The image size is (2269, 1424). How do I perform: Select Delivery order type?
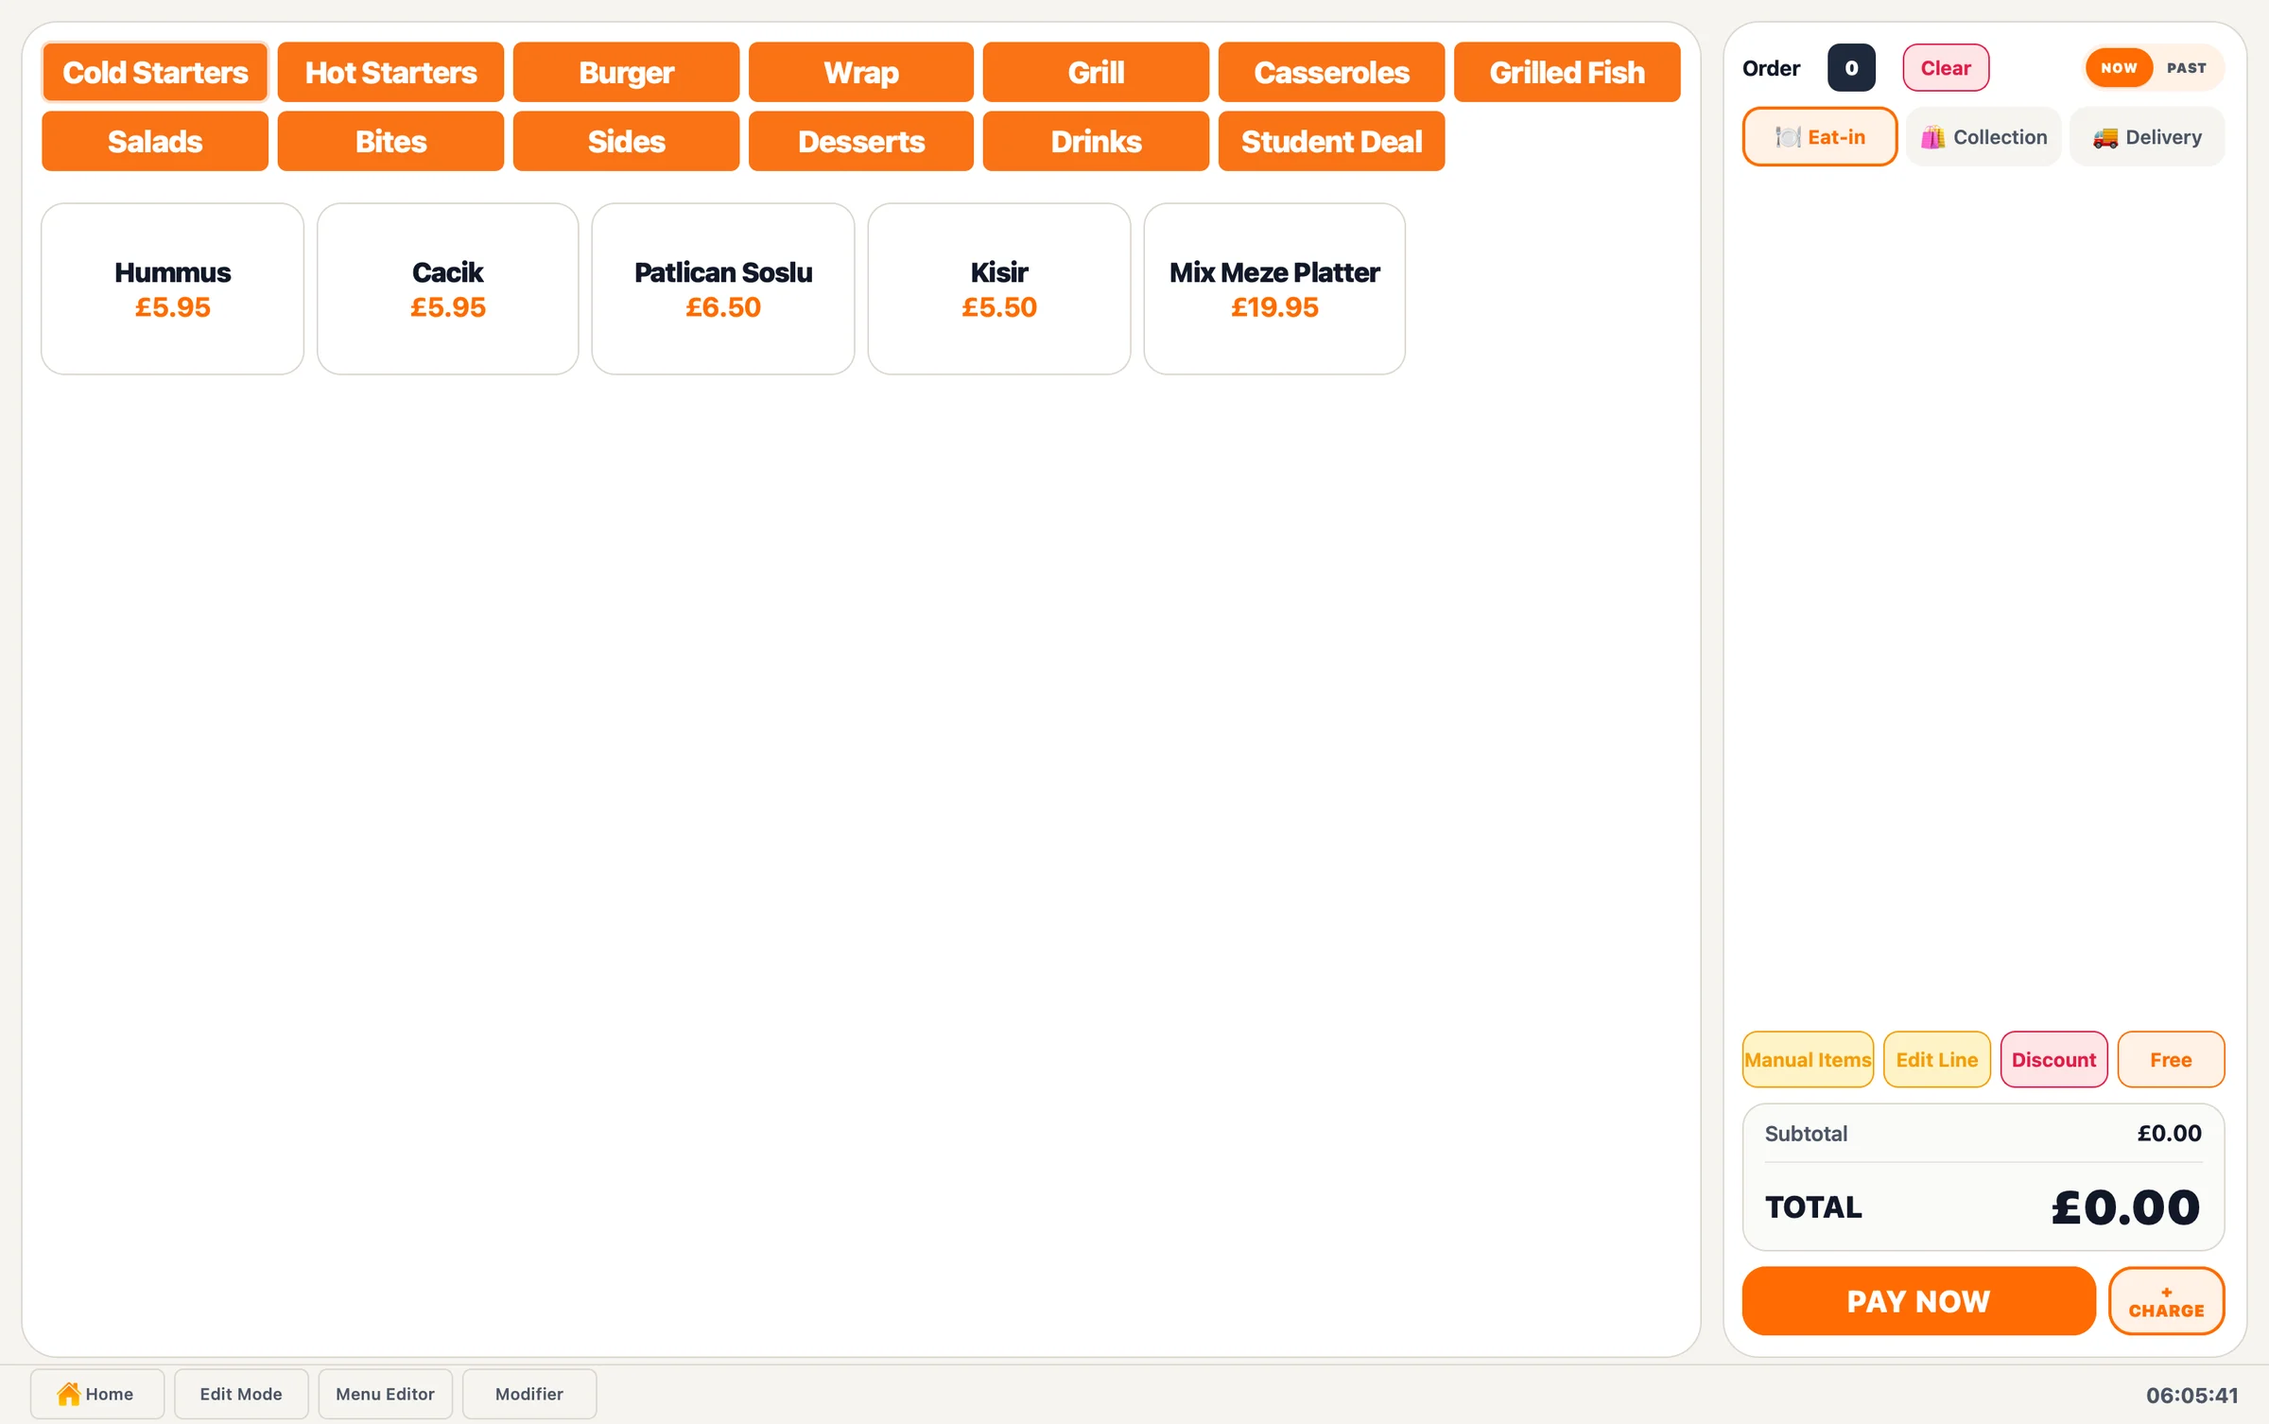(2146, 137)
